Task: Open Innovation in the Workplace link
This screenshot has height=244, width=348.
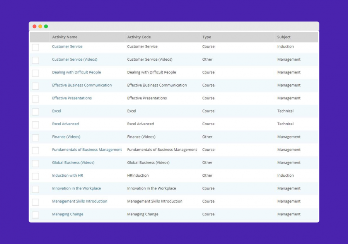Action: [x=76, y=188]
